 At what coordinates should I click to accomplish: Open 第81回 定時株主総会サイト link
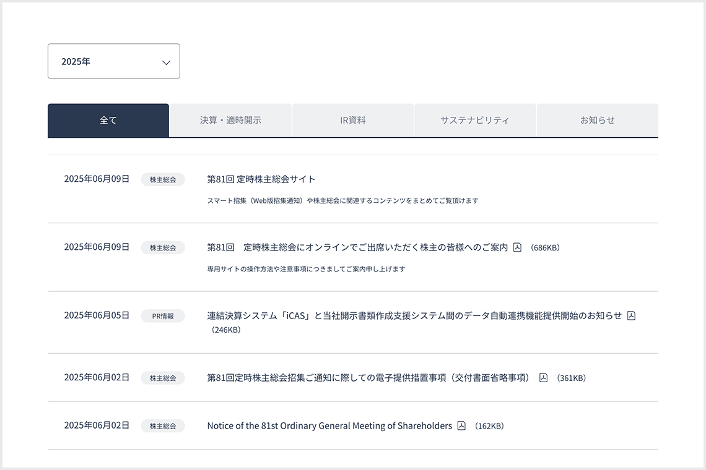pyautogui.click(x=261, y=179)
